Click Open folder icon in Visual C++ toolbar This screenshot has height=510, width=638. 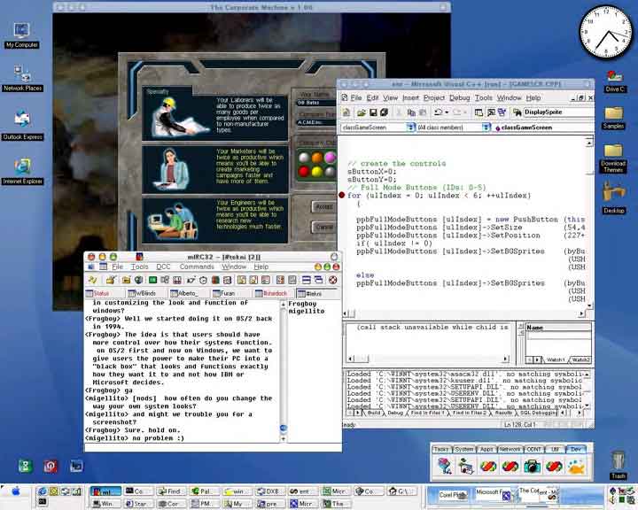[362, 112]
